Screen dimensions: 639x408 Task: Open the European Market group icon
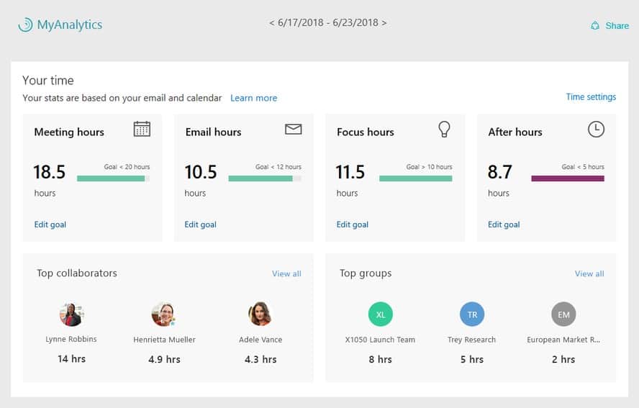point(563,314)
